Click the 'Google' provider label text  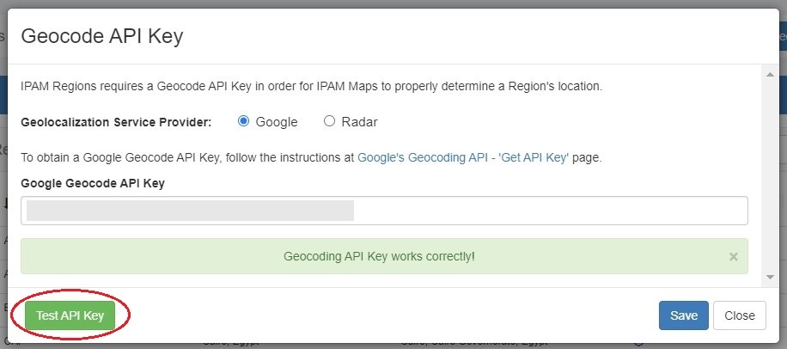click(277, 122)
